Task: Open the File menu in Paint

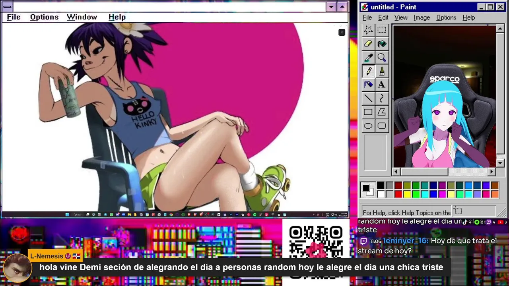Action: tap(367, 17)
